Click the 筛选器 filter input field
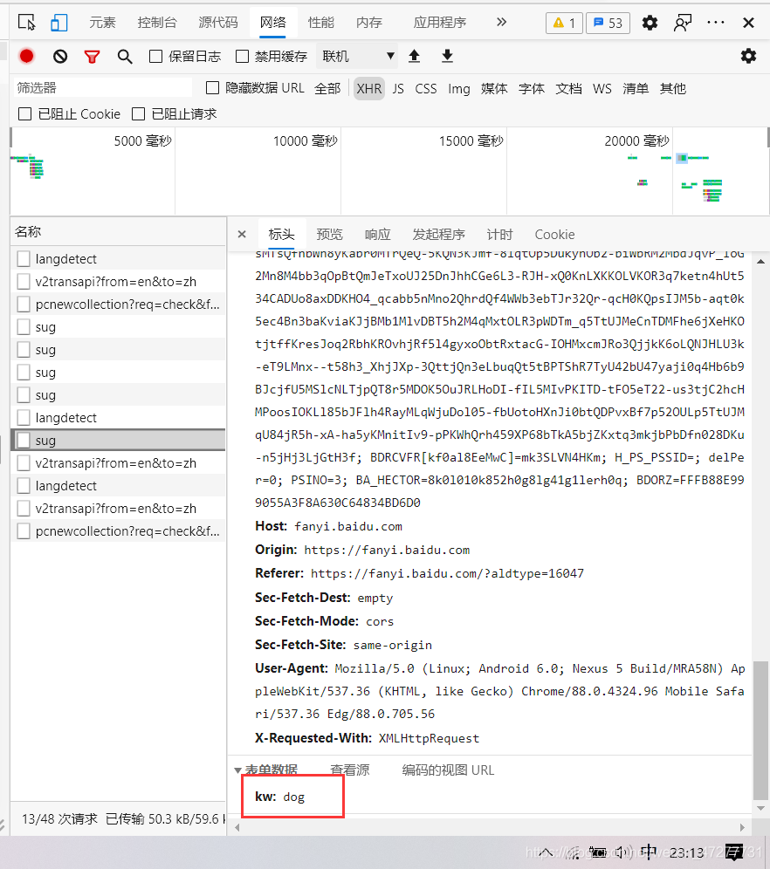 (102, 87)
